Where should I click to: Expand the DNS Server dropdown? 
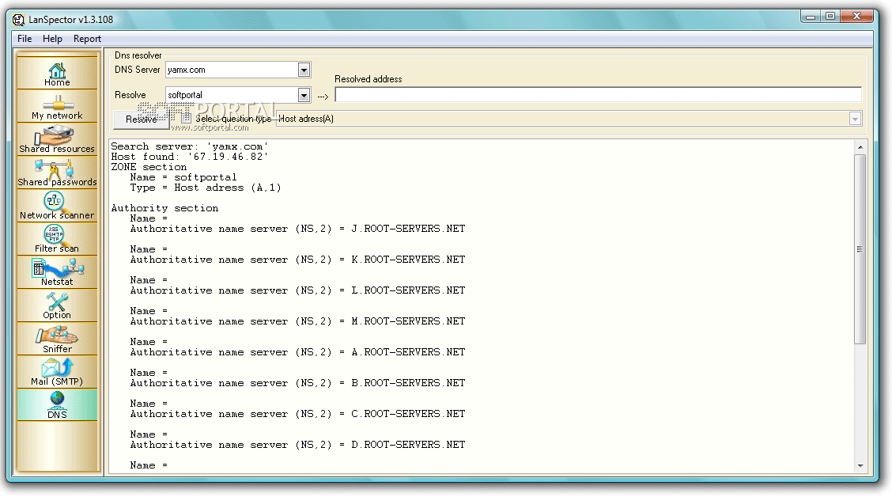(x=304, y=70)
